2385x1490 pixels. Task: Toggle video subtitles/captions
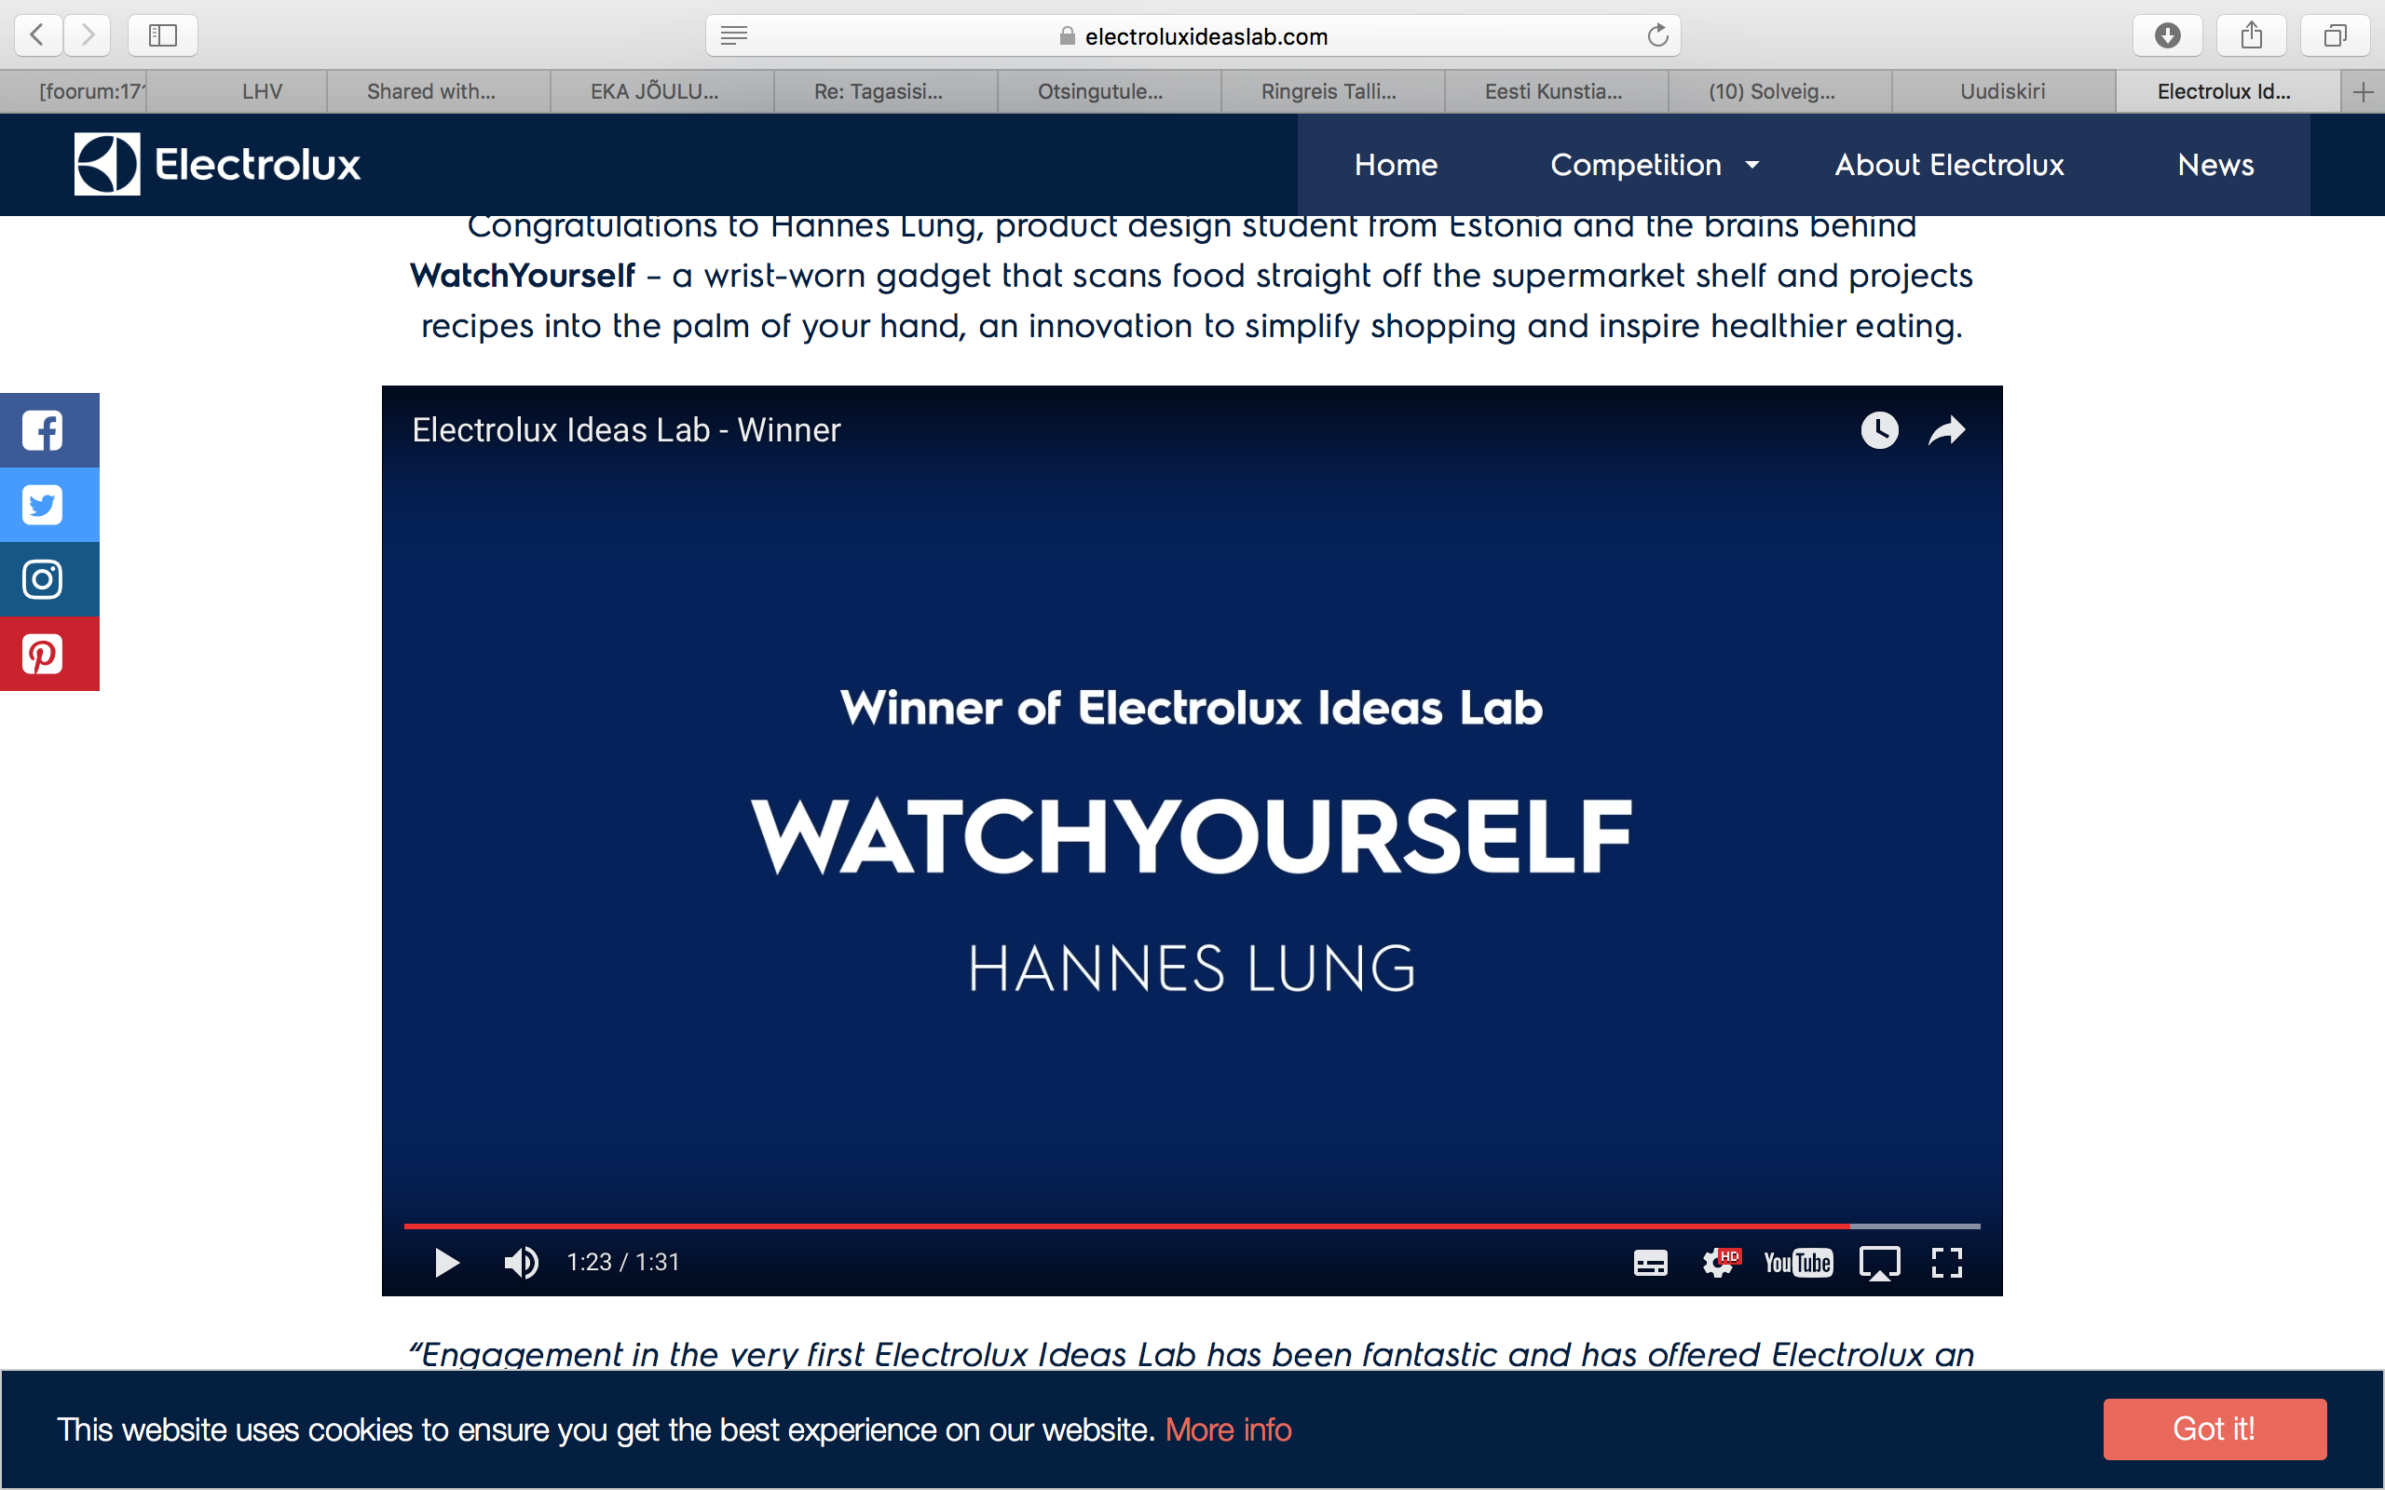[x=1650, y=1263]
